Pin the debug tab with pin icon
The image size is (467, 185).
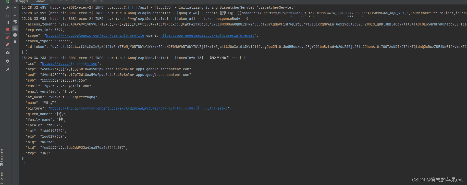pyautogui.click(x=8, y=69)
